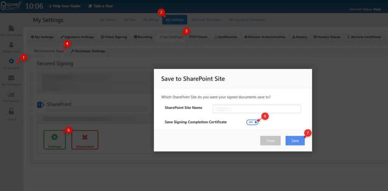The image size is (388, 191).
Task: Click Save in the SharePoint dialog
Action: click(x=295, y=141)
